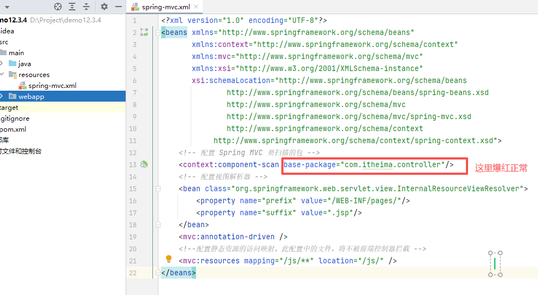Click the component-scan gutter icon on line 13
The image size is (538, 295).
(x=144, y=164)
